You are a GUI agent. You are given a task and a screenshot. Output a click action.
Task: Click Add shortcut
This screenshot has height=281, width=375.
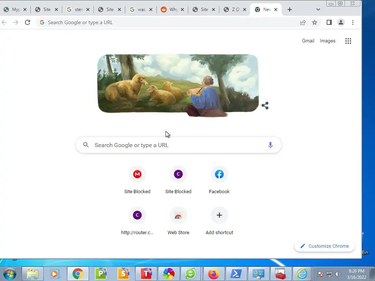point(219,221)
